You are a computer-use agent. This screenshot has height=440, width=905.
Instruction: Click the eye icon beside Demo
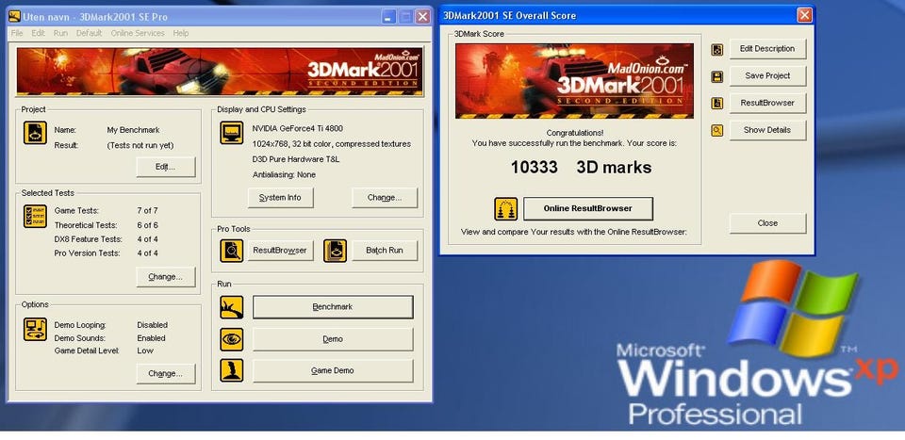click(232, 339)
